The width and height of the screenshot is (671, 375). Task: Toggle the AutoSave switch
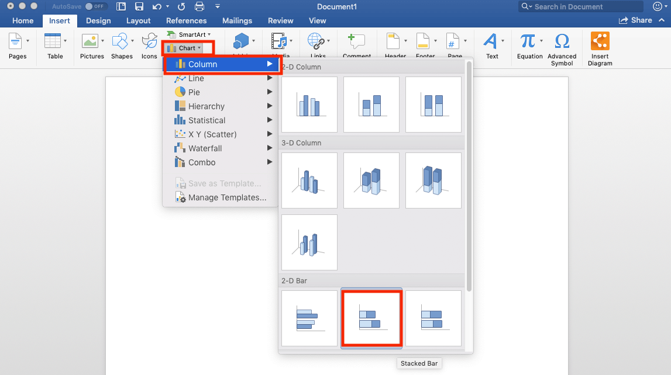click(95, 6)
